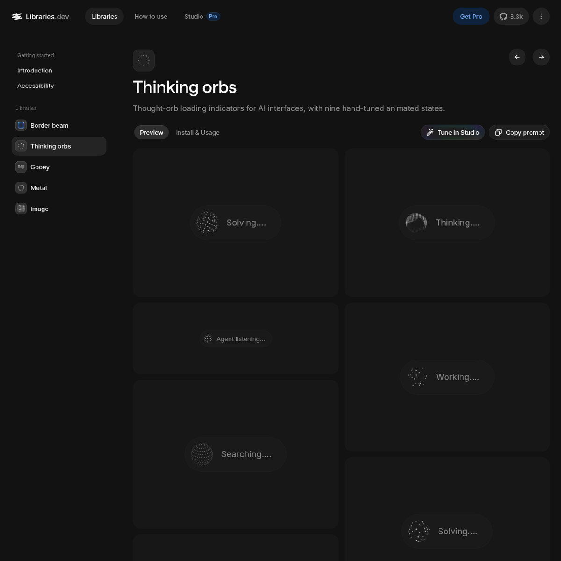Screen dimensions: 561x561
Task: Select Metal library in the sidebar
Action: click(59, 188)
